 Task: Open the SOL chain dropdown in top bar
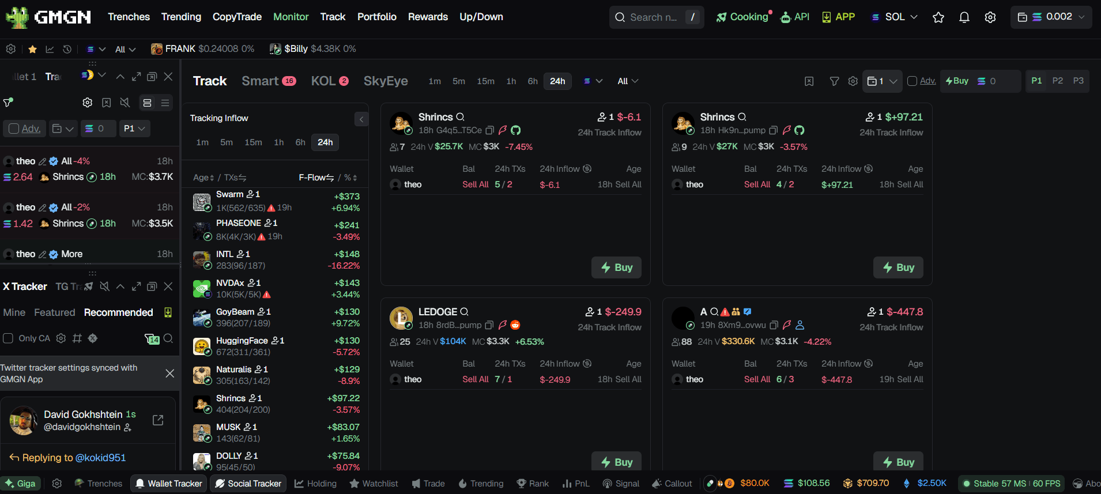(894, 17)
